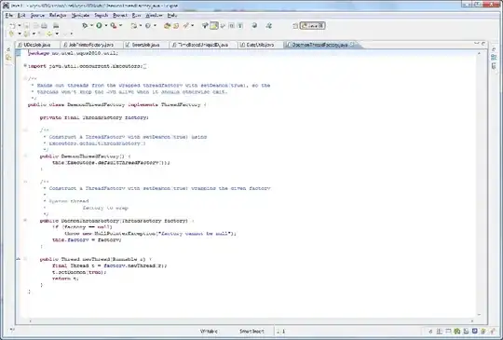Open the Refactor menu
The width and height of the screenshot is (503, 340).
click(58, 16)
